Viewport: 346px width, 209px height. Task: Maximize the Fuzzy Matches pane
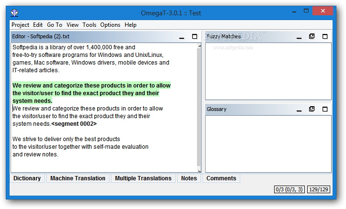[325, 37]
